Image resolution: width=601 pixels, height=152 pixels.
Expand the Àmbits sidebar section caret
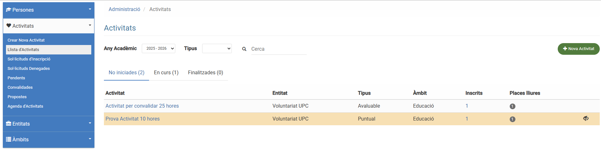[x=90, y=139]
